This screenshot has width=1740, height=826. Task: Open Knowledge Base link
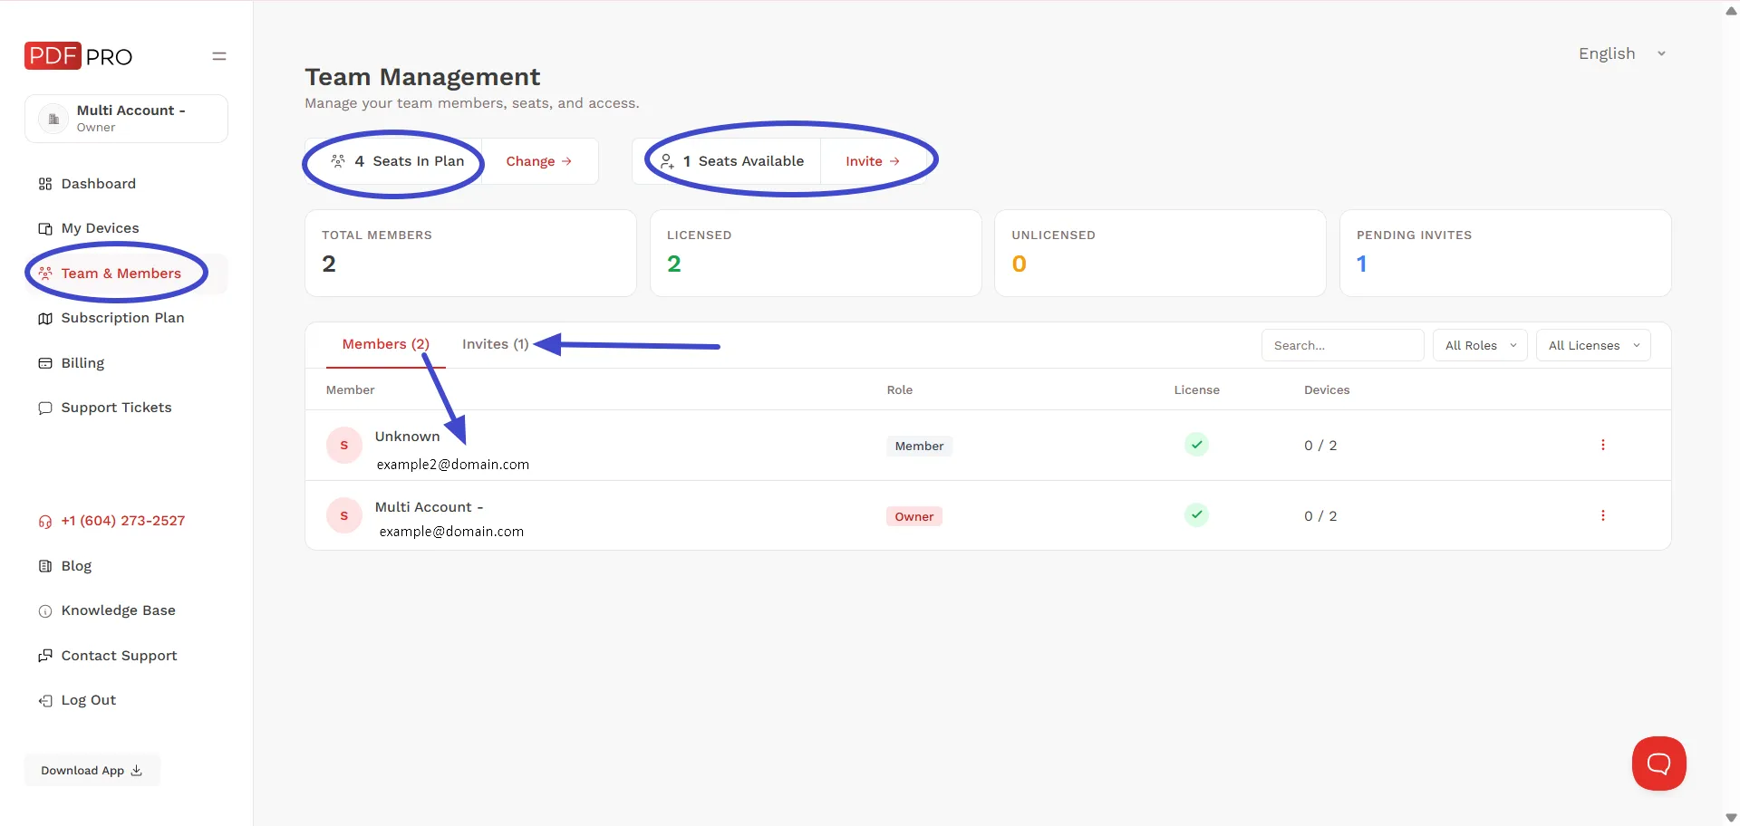[x=107, y=610]
